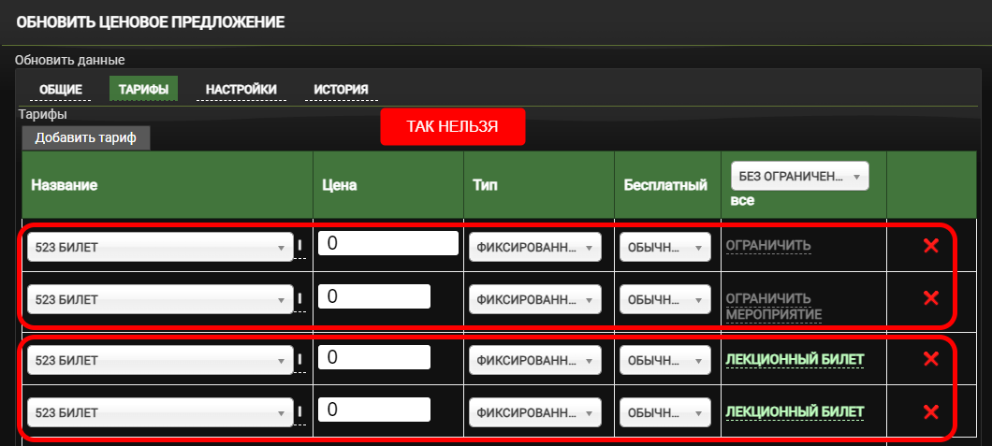992x446 pixels.
Task: Click the 'I' icon beside fourth row name
Action: pos(300,412)
